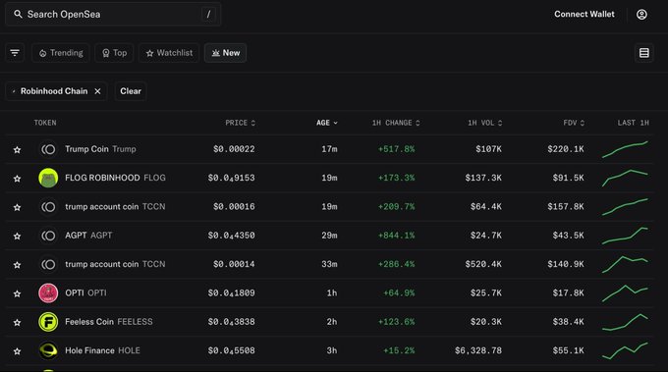Image resolution: width=668 pixels, height=372 pixels.
Task: View Trump Coin last 1H sparkline
Action: (625, 149)
